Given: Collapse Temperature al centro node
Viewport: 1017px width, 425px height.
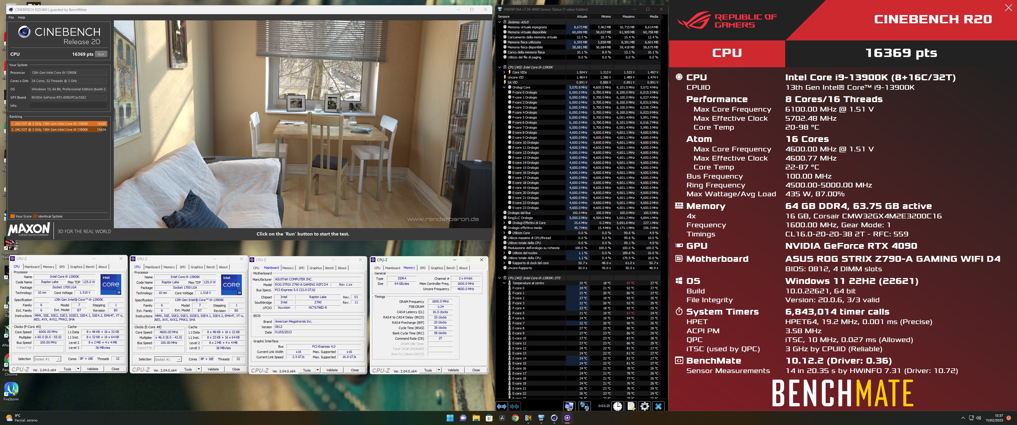Looking at the screenshot, I should point(504,283).
